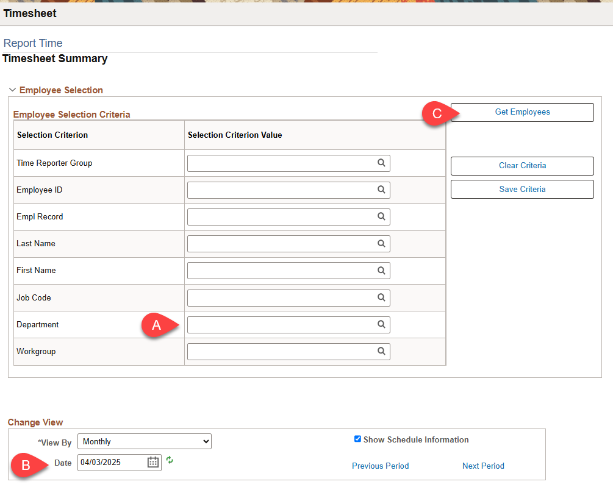Image resolution: width=613 pixels, height=487 pixels.
Task: Open the Date calendar picker icon
Action: pyautogui.click(x=152, y=462)
